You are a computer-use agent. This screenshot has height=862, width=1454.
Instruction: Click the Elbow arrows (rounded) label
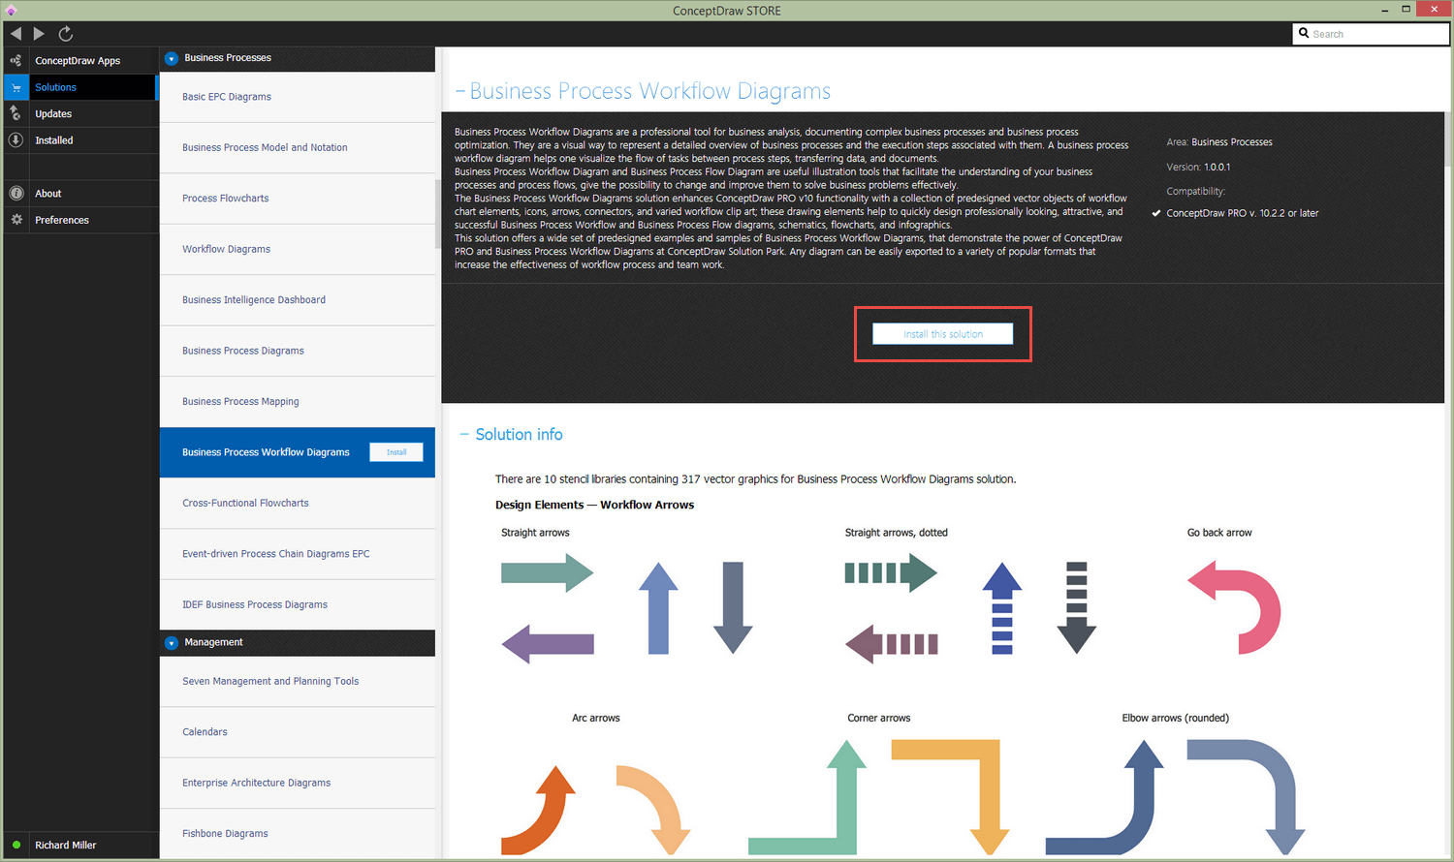pos(1176,719)
